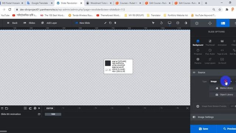236x133 pixels.
Task: Click the timeline layer list icon
Action: tap(2, 108)
